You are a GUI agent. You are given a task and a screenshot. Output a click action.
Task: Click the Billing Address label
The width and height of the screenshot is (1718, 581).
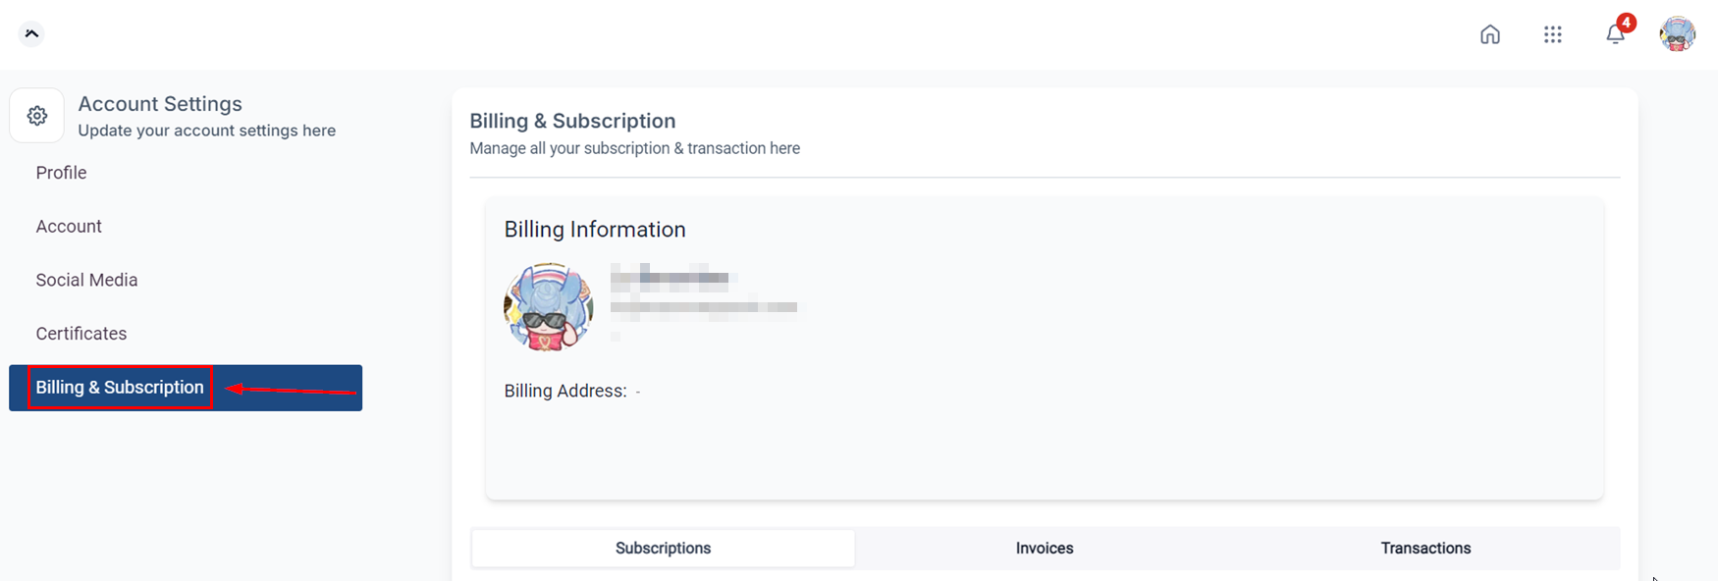pos(565,391)
